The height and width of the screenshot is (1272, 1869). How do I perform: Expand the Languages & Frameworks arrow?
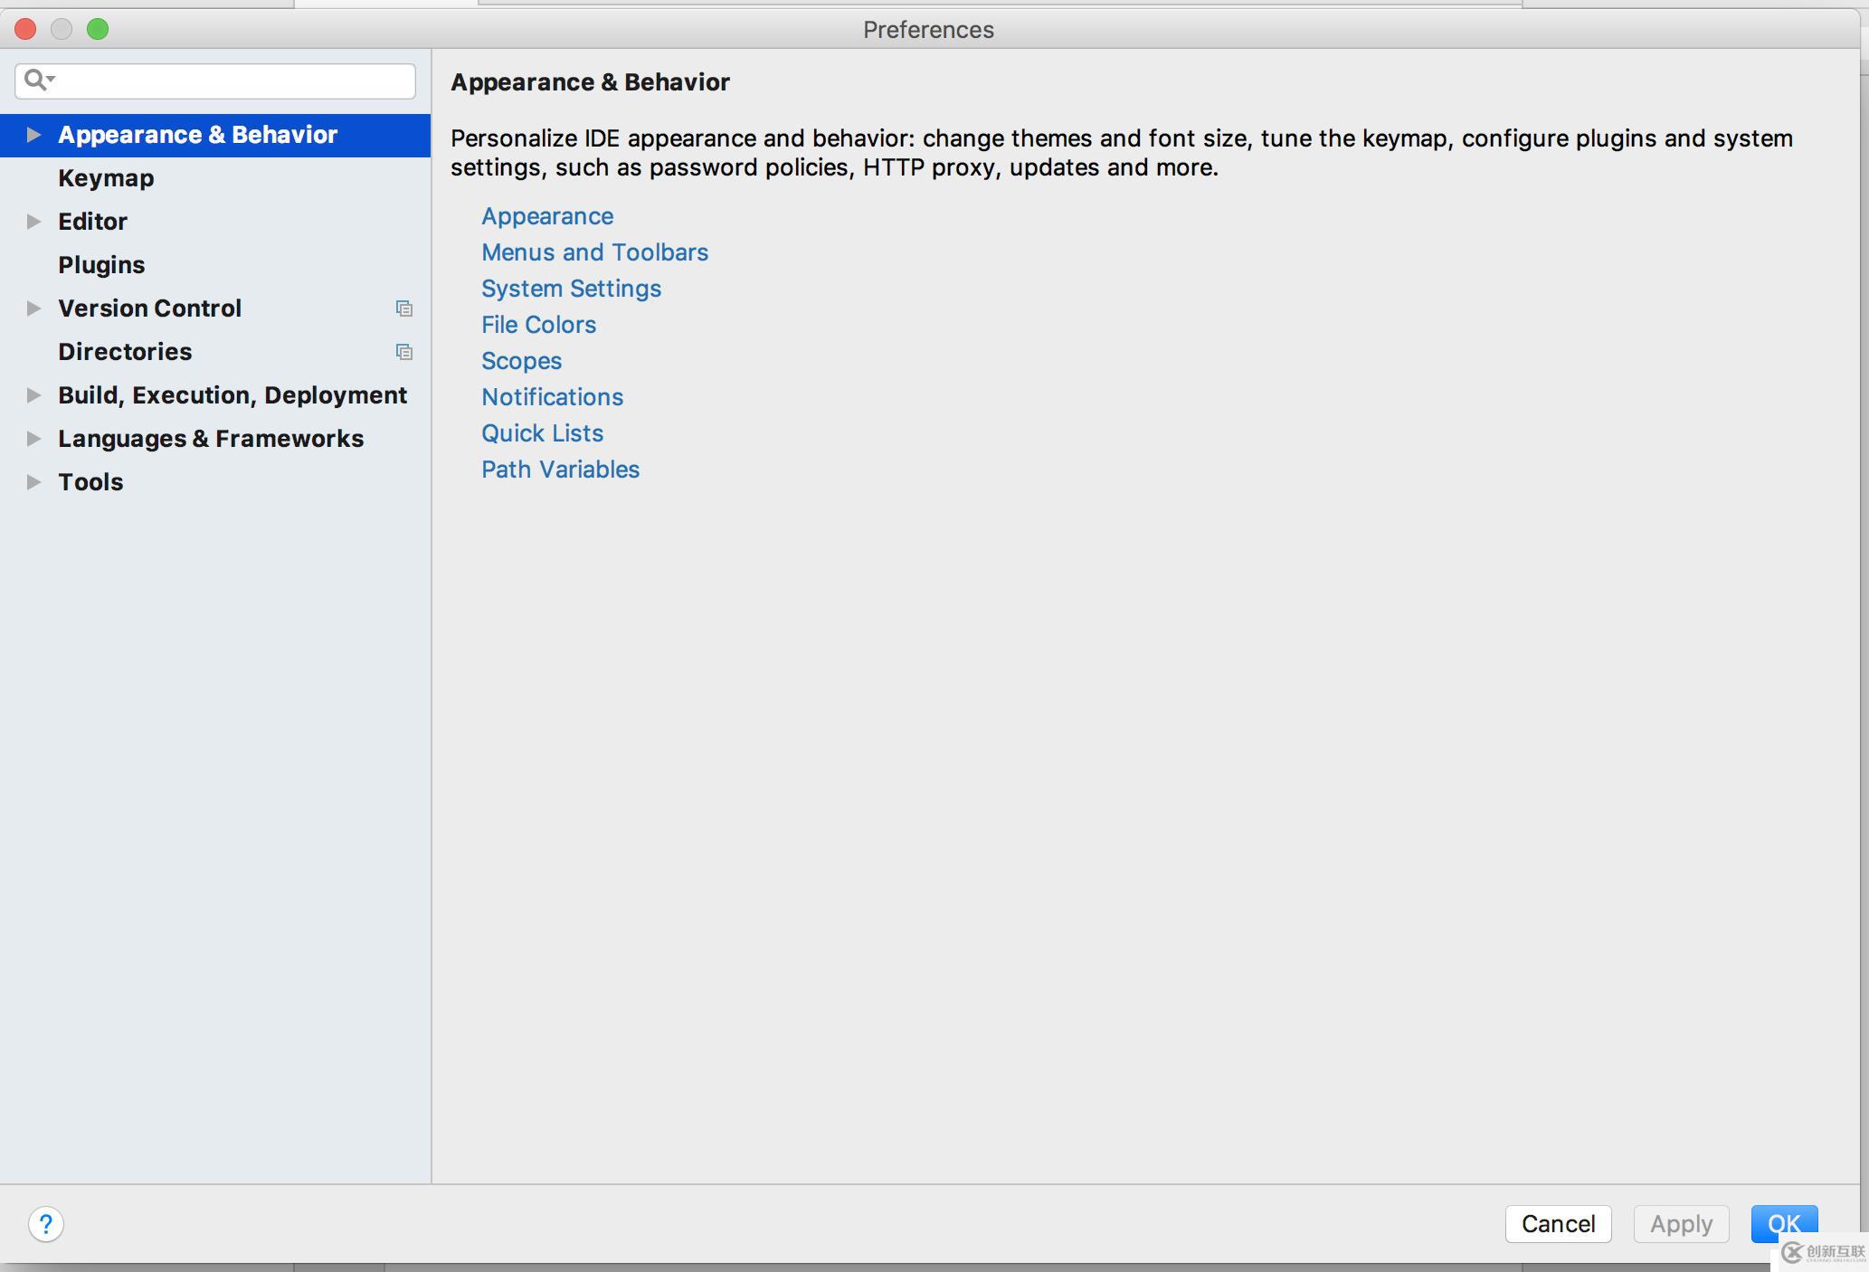tap(33, 439)
